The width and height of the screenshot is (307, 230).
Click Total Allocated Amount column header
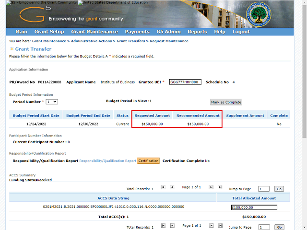pos(254,198)
